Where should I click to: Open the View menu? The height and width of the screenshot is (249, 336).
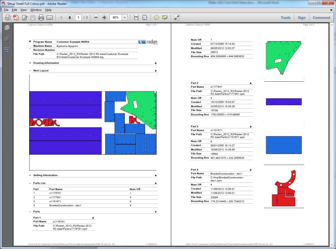[24, 10]
